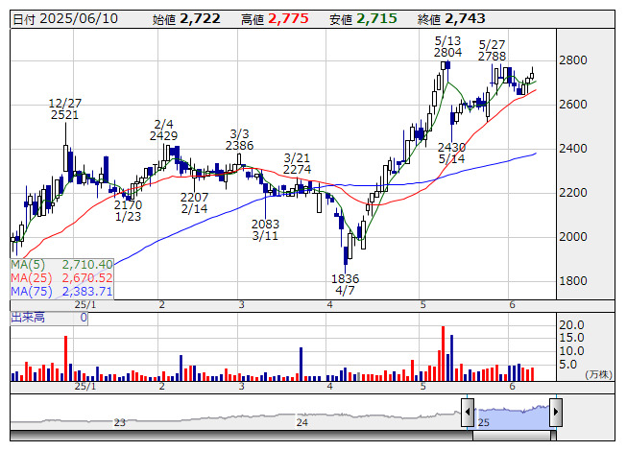Click the 5/13 2804 high label

pyautogui.click(x=447, y=47)
